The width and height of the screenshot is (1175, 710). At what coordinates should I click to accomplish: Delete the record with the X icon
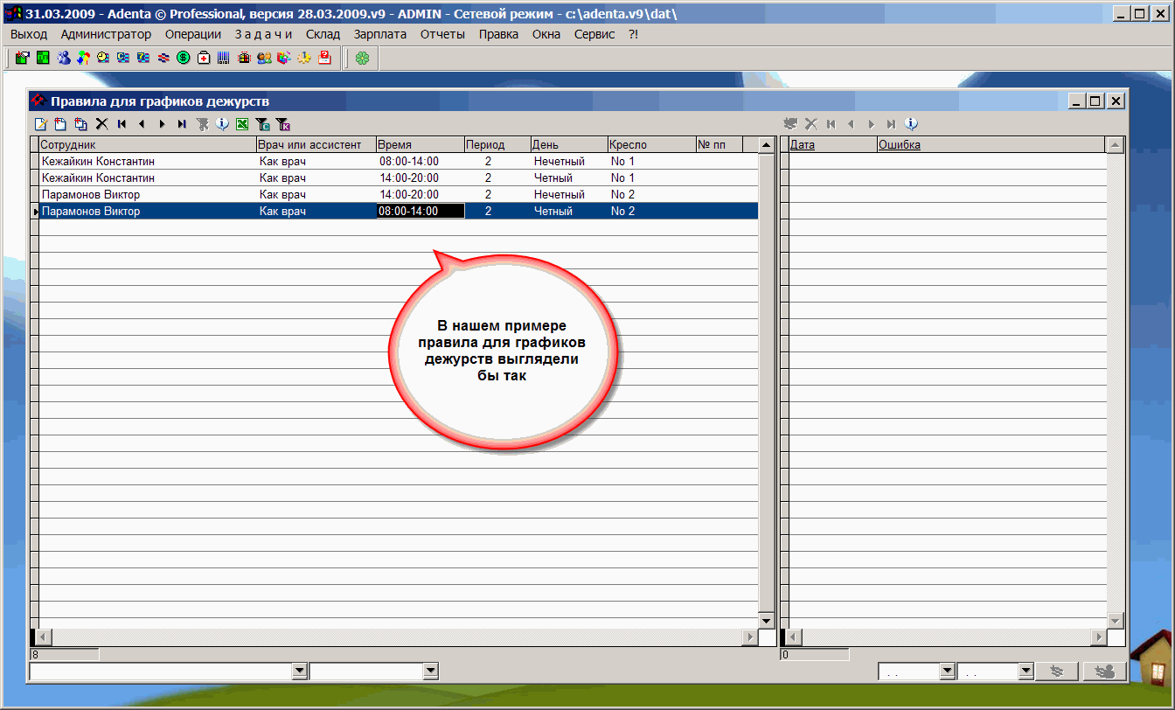(x=101, y=124)
